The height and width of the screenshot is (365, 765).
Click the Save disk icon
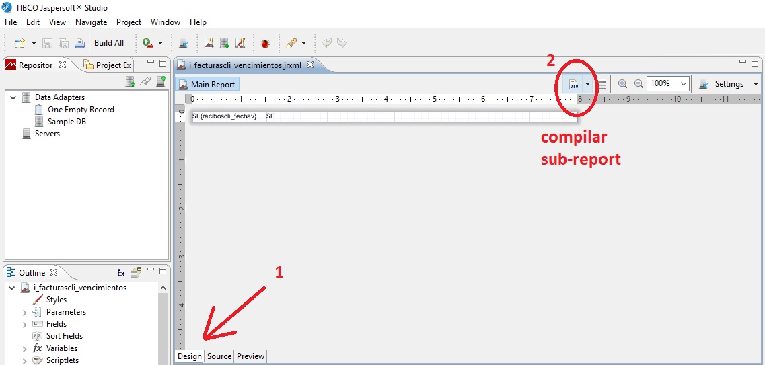point(47,43)
